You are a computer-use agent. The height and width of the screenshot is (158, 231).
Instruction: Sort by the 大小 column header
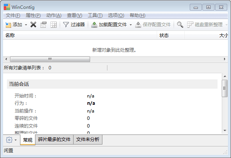206,35
